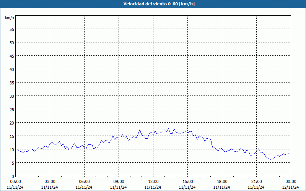The width and height of the screenshot is (306, 191).
Task: Select the 21:00 11/11/24 time label
Action: click(x=256, y=185)
